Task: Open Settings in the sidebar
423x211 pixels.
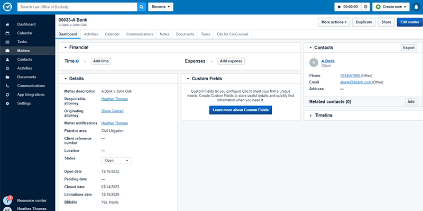Action: [x=24, y=103]
